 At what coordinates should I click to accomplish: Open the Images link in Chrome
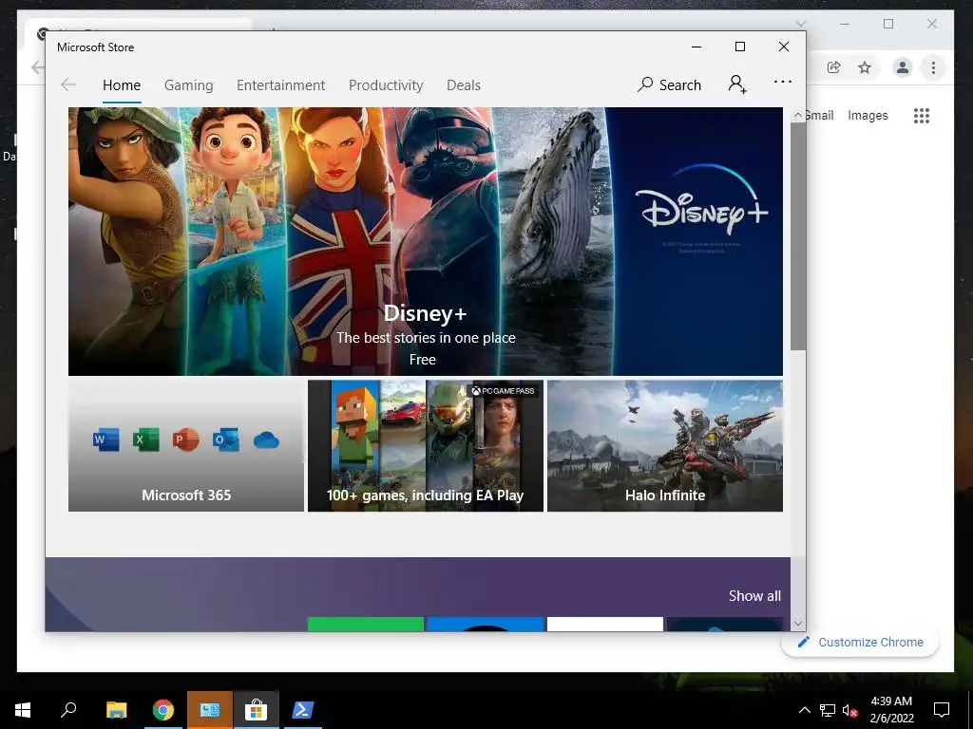[x=868, y=115]
